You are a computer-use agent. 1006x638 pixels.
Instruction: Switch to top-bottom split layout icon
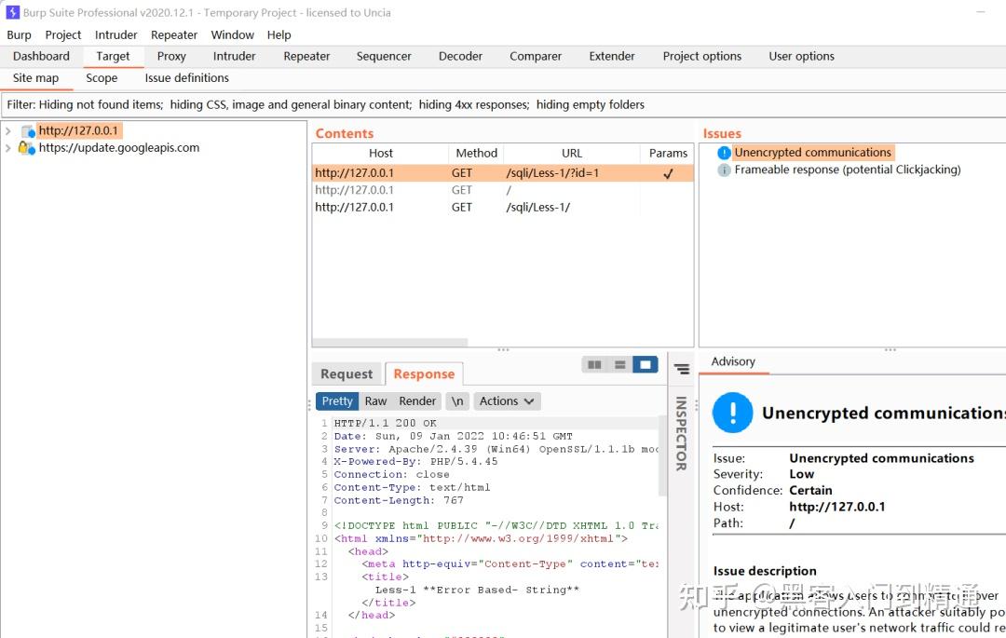click(x=619, y=365)
